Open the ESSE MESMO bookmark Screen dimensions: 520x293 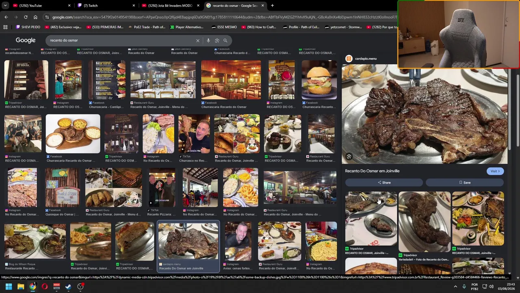pyautogui.click(x=224, y=27)
